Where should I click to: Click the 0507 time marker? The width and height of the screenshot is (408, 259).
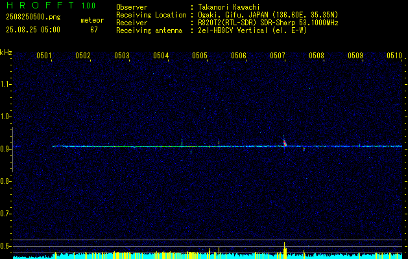coord(278,55)
